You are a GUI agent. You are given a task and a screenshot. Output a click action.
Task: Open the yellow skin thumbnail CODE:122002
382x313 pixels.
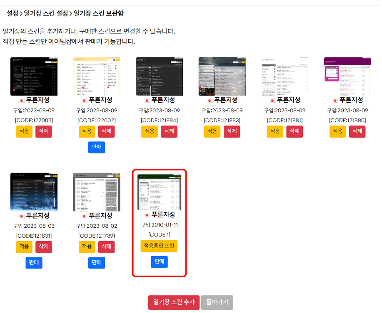pyautogui.click(x=97, y=76)
